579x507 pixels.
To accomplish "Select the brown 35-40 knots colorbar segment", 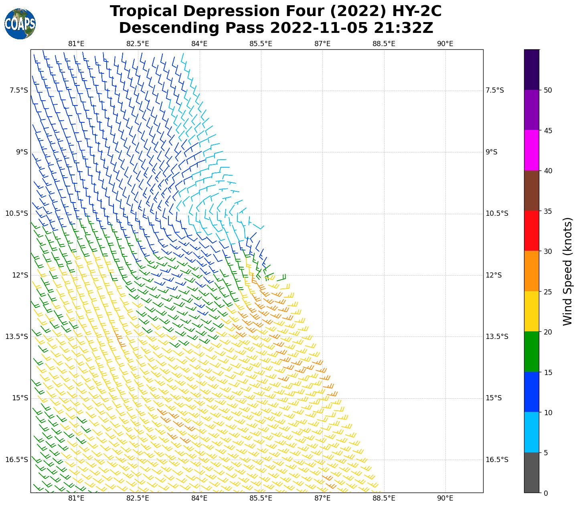I will pos(532,191).
